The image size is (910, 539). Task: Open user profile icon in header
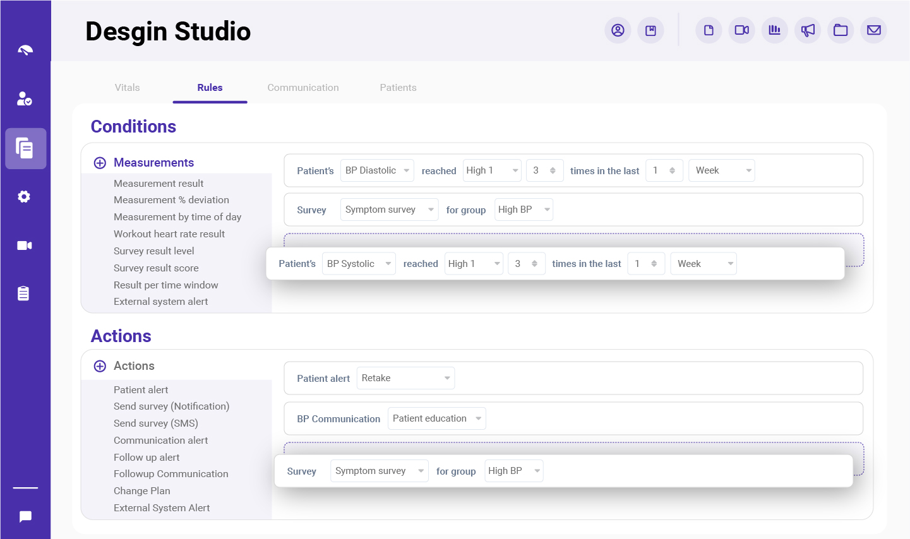click(x=618, y=30)
